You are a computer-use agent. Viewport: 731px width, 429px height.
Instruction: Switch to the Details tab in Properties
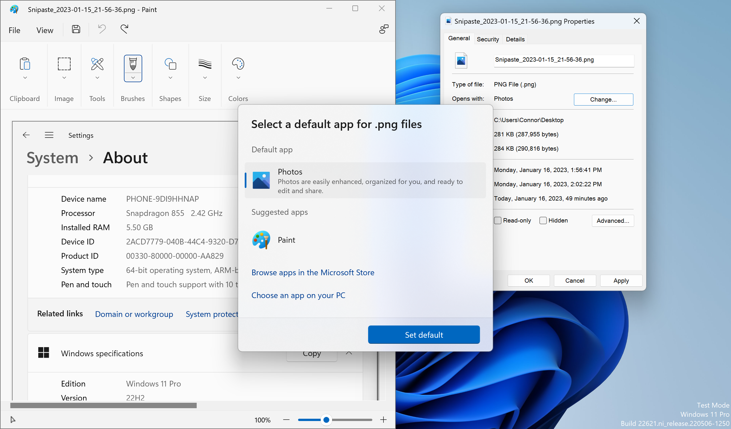click(515, 39)
